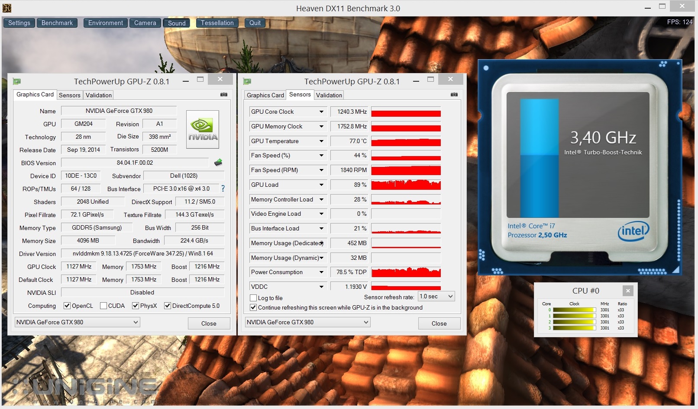The image size is (698, 409).
Task: Uncheck Continue refreshing in background option
Action: click(254, 307)
